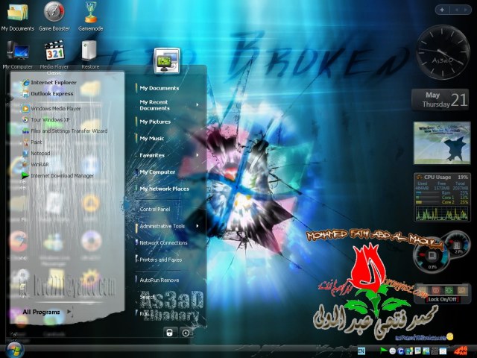The height and width of the screenshot is (358, 477).
Task: Launch WinRAR from Start menu
Action: [36, 164]
